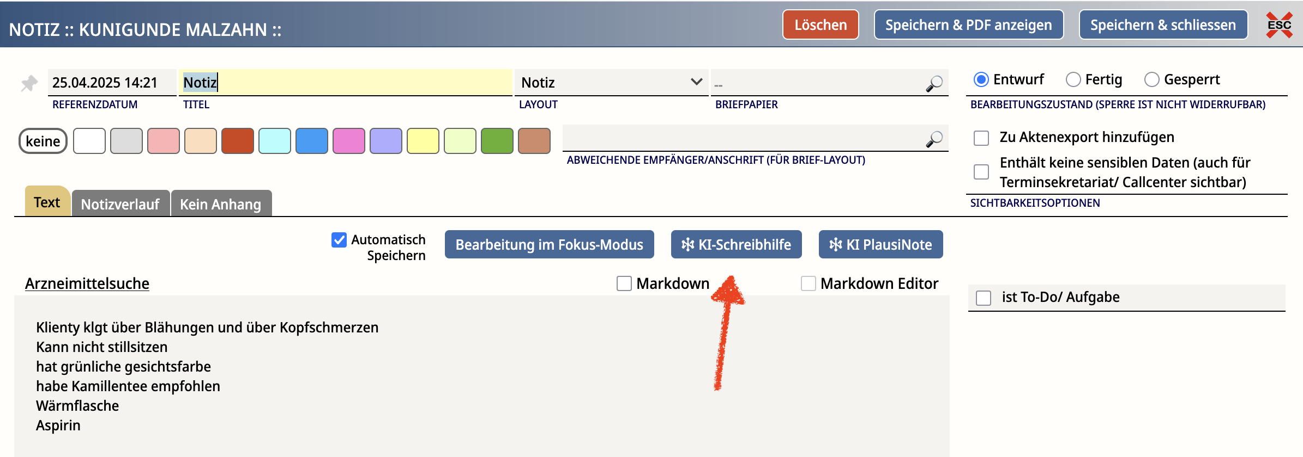Choose the magenta color swatch
This screenshot has height=457, width=1303.
click(349, 141)
